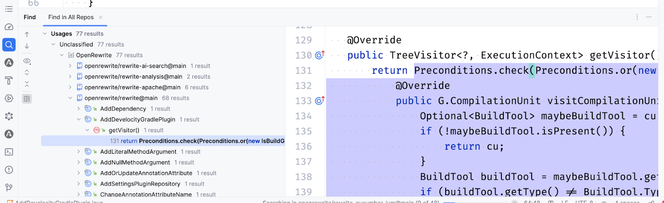Screen dimensions: 664x203
Task: Collapse the openrewrite/rewrite@main node
Action: tap(70, 98)
